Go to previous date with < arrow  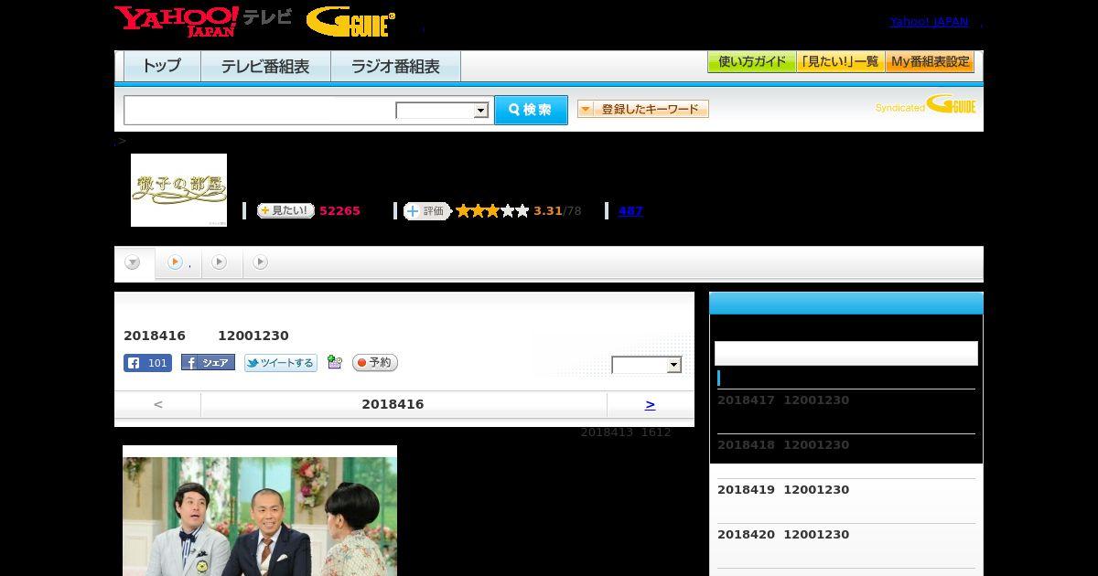click(x=157, y=404)
